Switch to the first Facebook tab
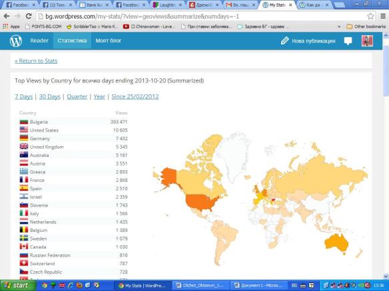 (19, 5)
